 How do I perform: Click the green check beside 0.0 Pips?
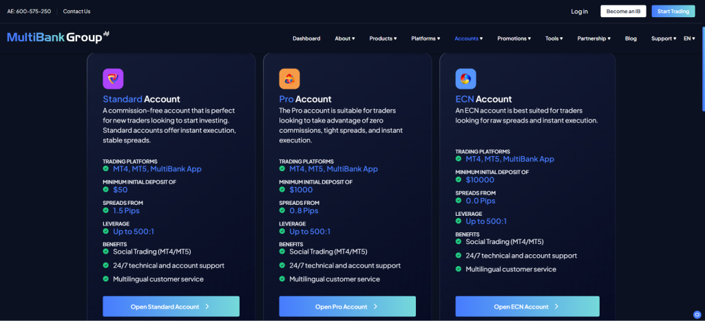tap(458, 200)
